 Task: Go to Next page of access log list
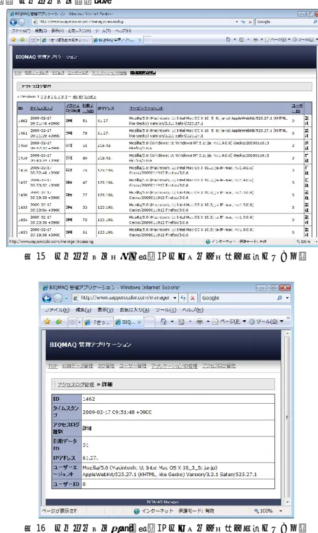coord(90,97)
